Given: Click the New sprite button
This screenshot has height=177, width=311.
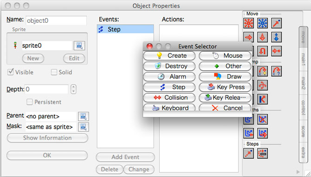Looking at the screenshot, I should (x=33, y=59).
